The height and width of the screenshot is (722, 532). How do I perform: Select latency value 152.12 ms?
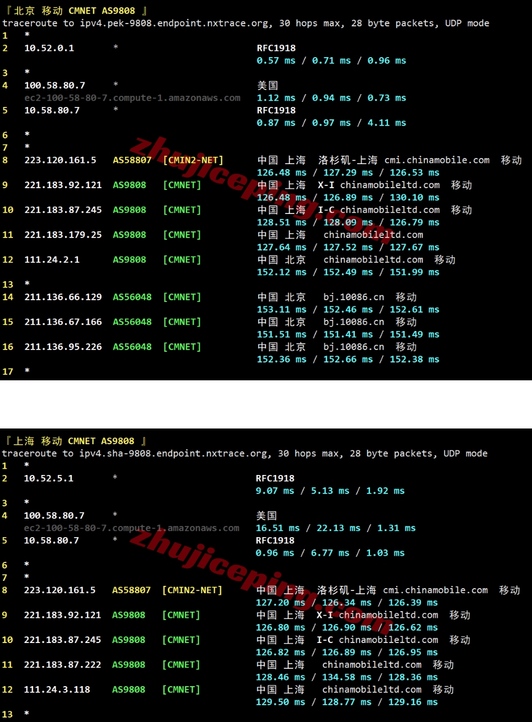281,272
